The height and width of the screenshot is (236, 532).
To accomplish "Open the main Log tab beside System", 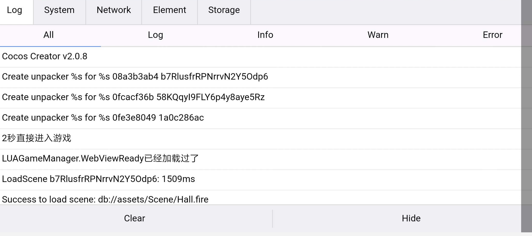I will pos(15,10).
